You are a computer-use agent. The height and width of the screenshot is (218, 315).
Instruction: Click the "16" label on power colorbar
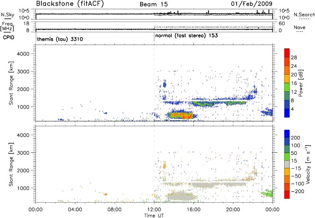coord(294,83)
